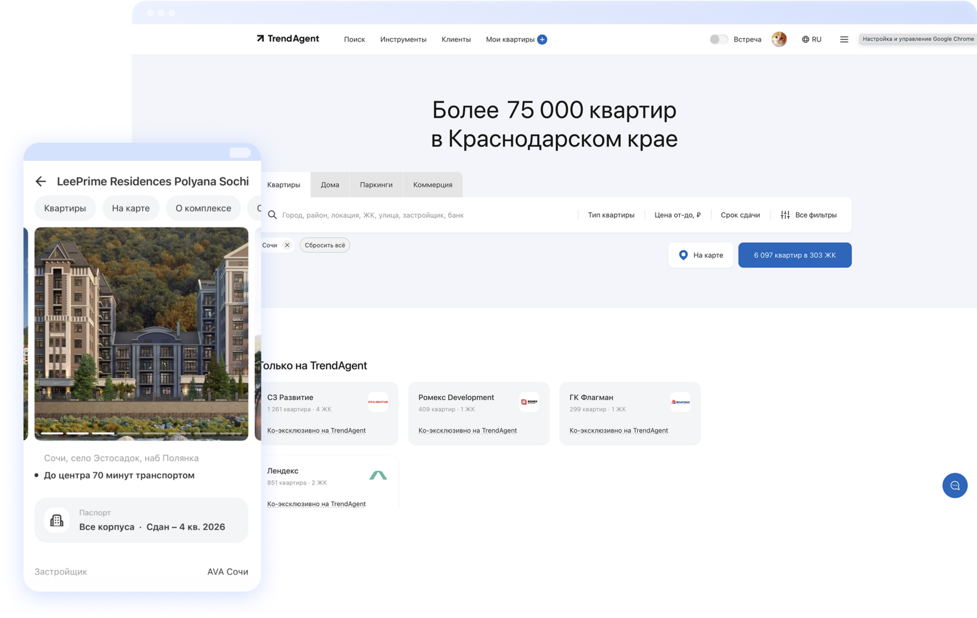Click the ГК Флагман logo
The image size is (977, 618).
(680, 402)
